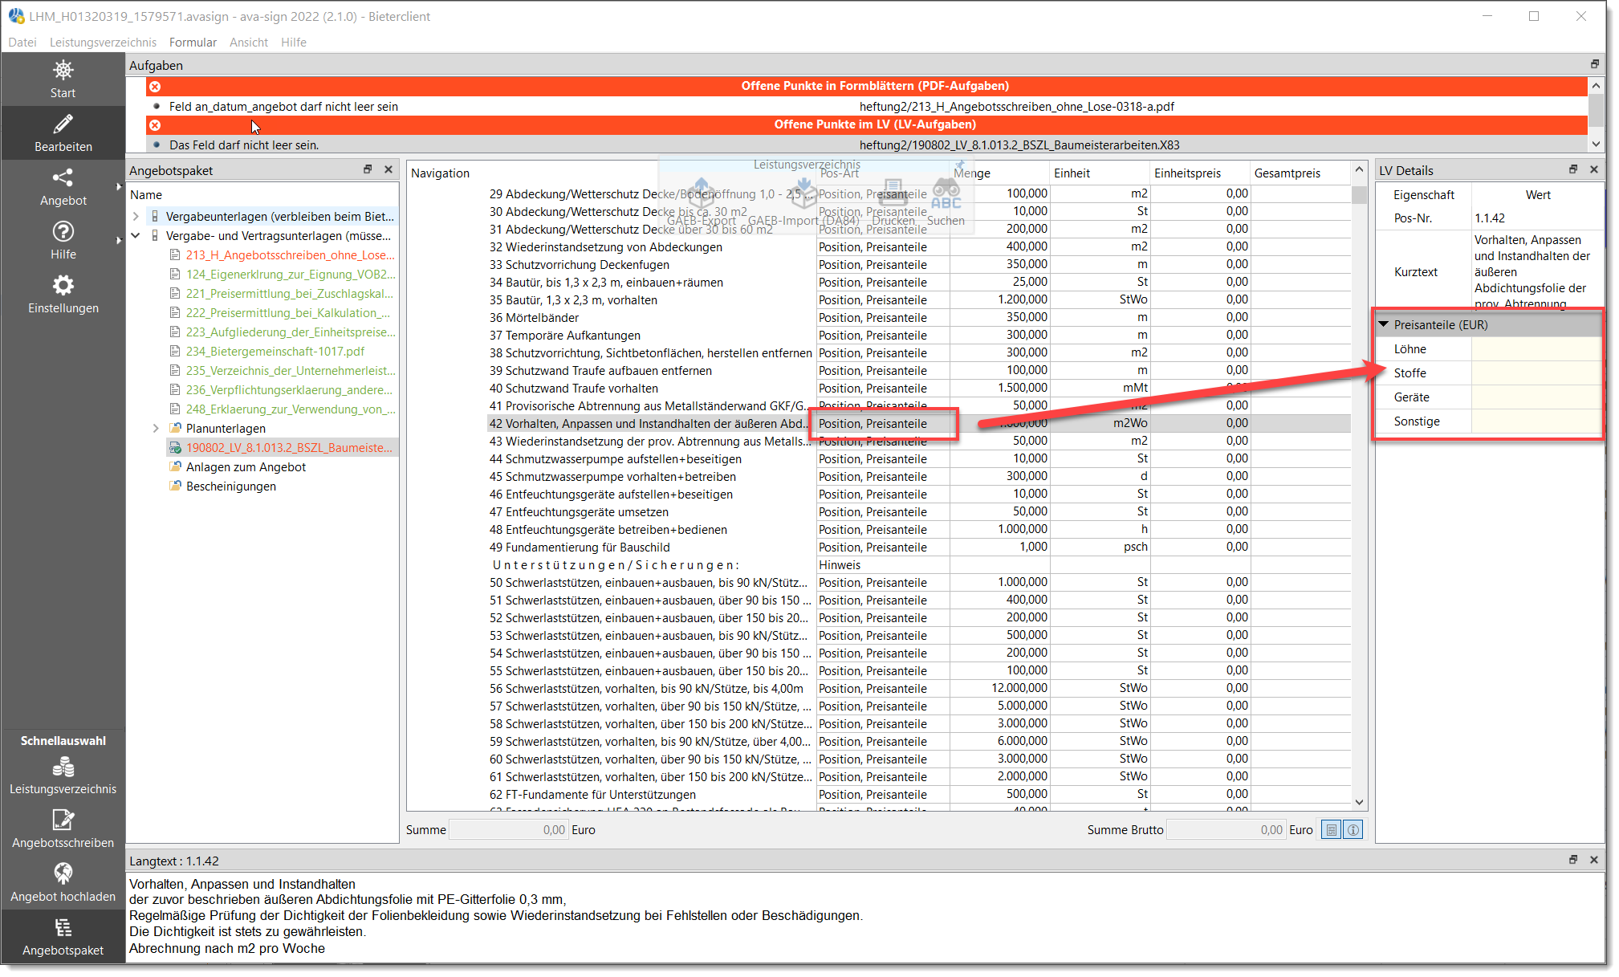This screenshot has width=1619, height=977.
Task: Expand the Planunterlagen folder
Action: click(156, 429)
